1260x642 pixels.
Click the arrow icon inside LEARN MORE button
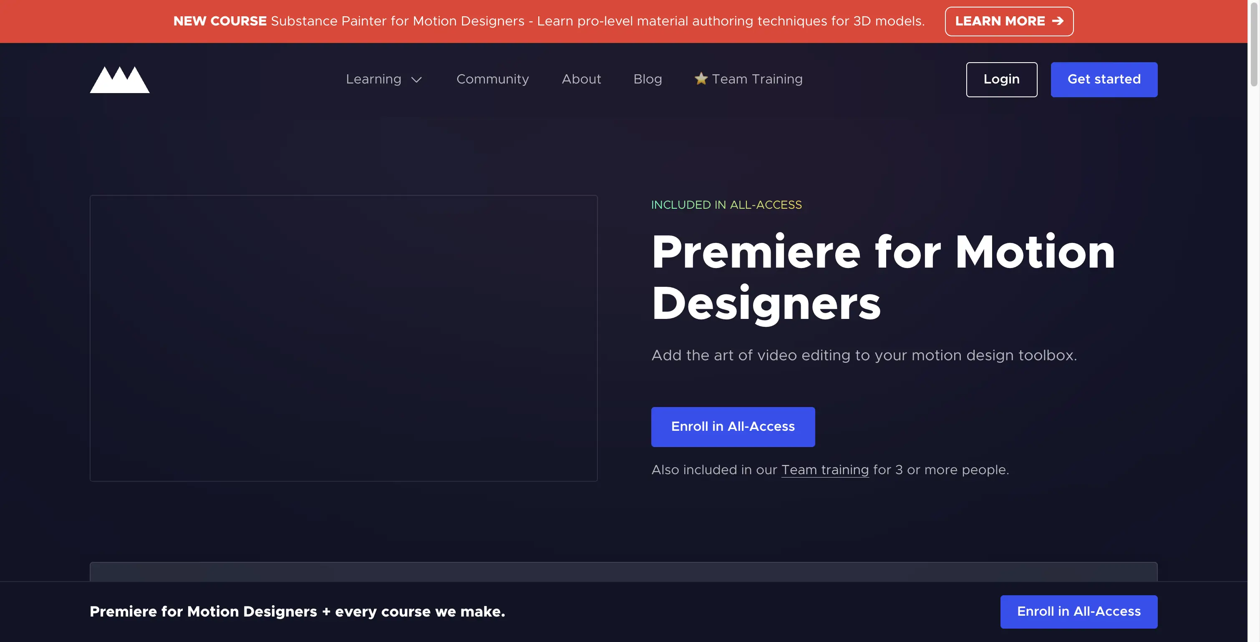click(1058, 21)
